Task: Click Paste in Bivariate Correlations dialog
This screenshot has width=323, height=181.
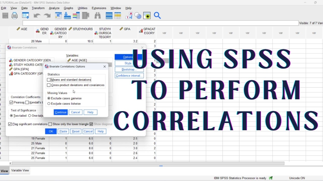Action: point(63,131)
